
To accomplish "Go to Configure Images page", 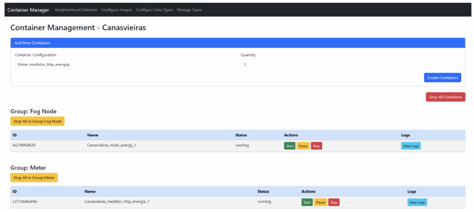I will [x=117, y=10].
